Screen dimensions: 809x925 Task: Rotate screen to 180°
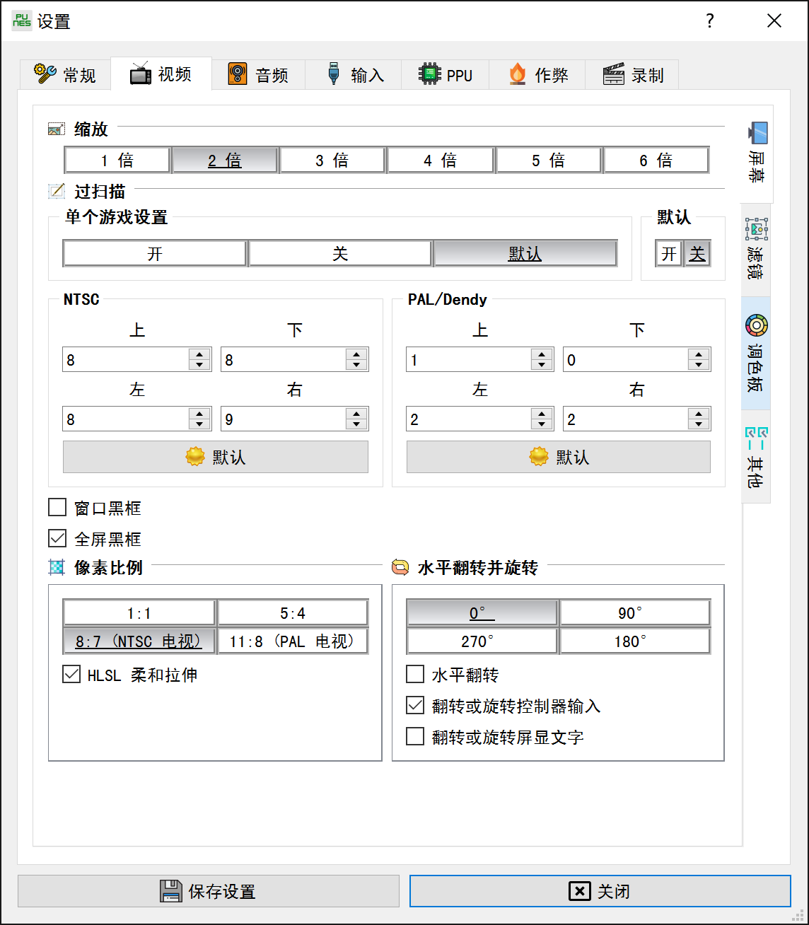click(635, 641)
